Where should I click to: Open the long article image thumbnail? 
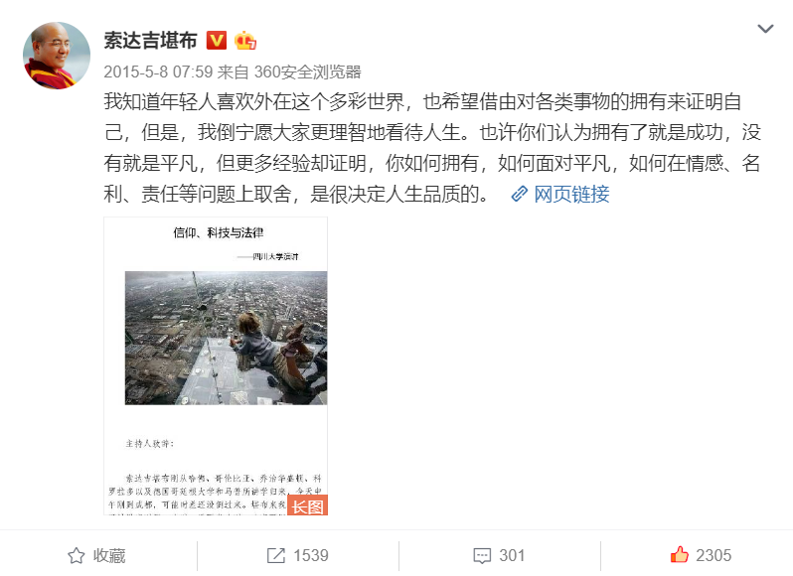(x=216, y=366)
